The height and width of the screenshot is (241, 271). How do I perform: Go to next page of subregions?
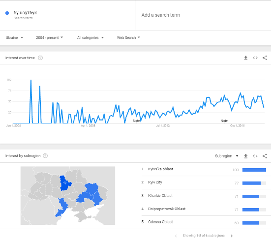pyautogui.click(x=232, y=236)
